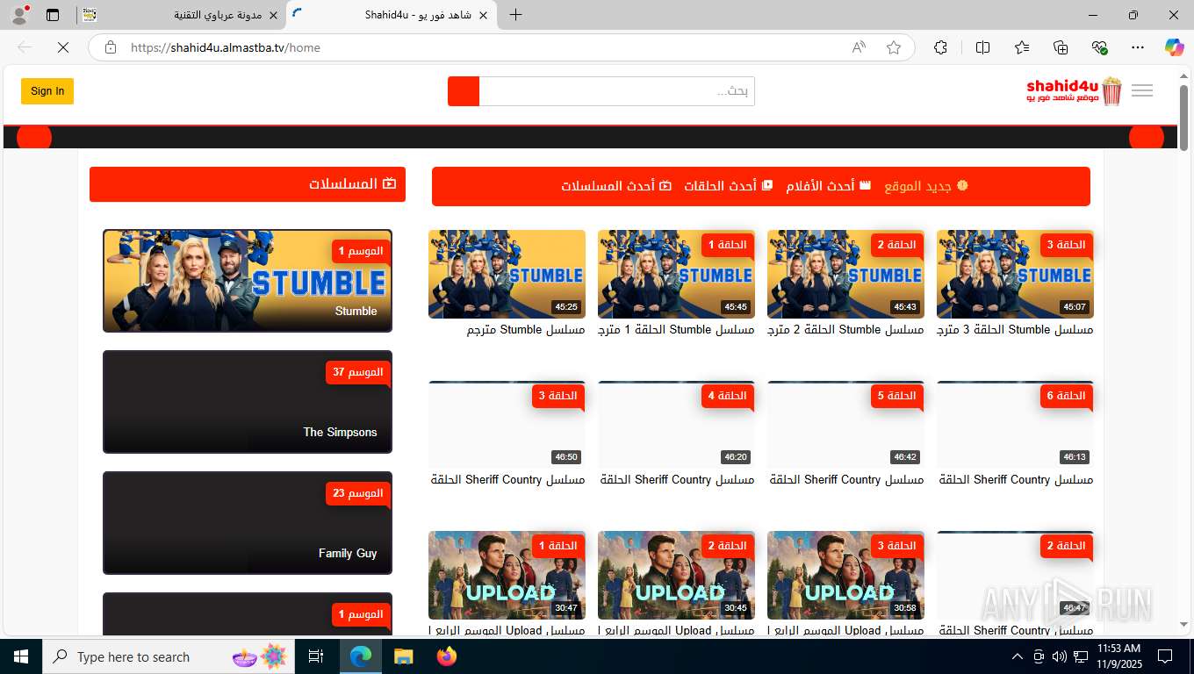The height and width of the screenshot is (674, 1194).
Task: Open Stumble الحلقة 2 thumbnail
Action: click(845, 274)
